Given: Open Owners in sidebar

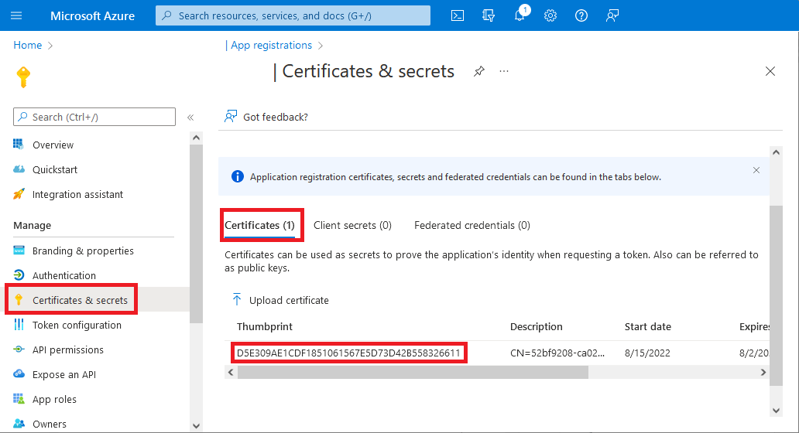Looking at the screenshot, I should coord(50,424).
